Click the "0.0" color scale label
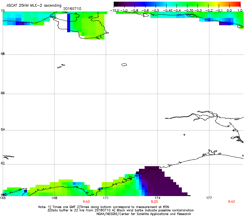Viewport: 246px width, 216px height. pos(229,11)
